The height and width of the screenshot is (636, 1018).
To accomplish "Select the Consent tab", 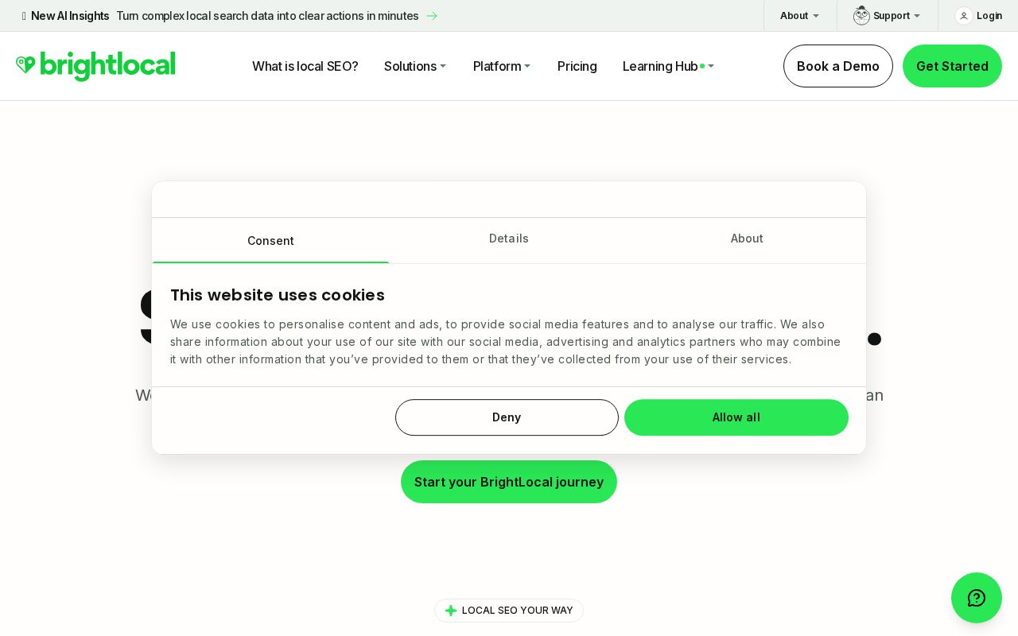I will [x=270, y=240].
